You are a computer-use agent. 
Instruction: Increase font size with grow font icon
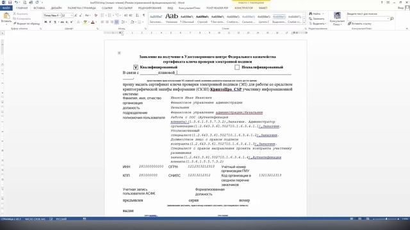[x=76, y=15]
